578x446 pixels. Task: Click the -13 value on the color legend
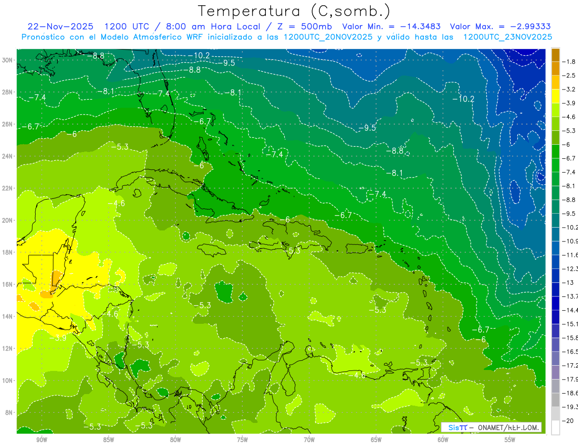(x=569, y=282)
